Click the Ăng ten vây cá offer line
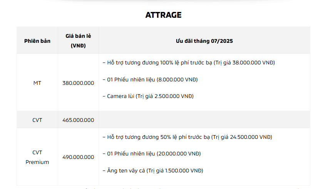 coord(153,170)
